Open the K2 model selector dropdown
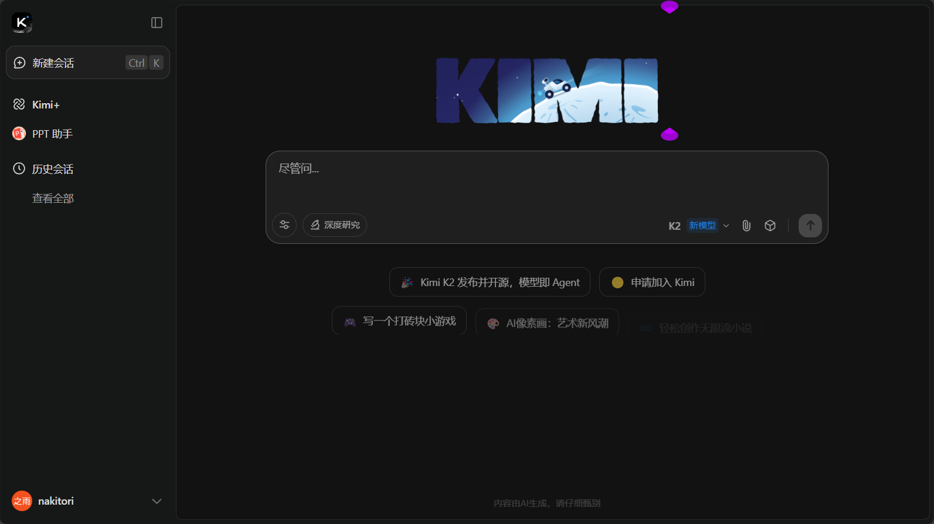 click(x=699, y=226)
